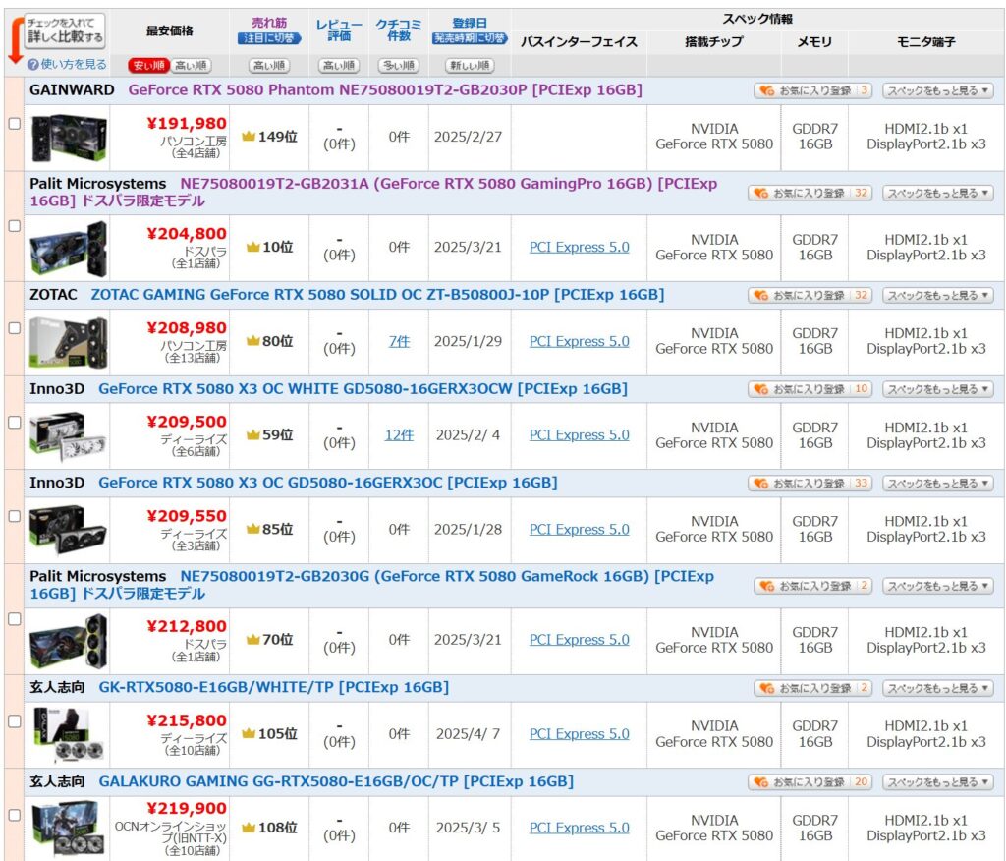Sort by highest price using 高い順
Viewport: 1006px width, 861px height.
(x=192, y=66)
